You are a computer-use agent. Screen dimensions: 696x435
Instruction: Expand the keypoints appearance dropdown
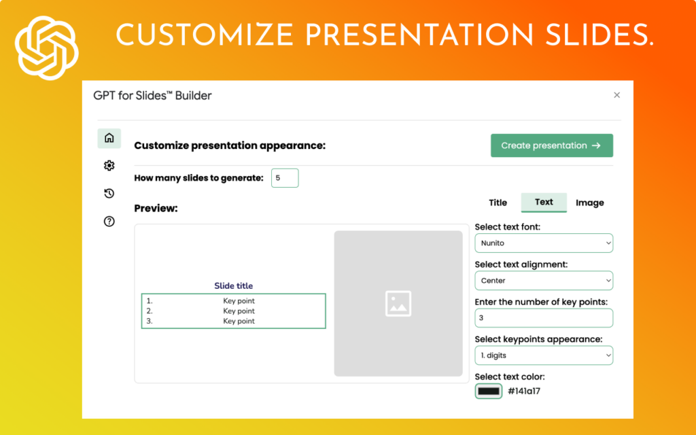(x=543, y=355)
